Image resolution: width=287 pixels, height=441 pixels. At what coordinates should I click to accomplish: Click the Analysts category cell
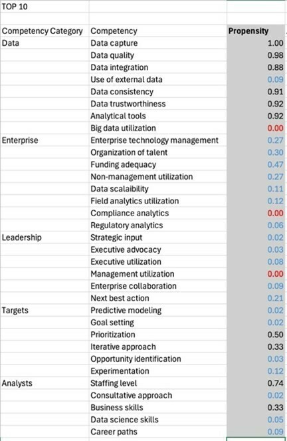(x=45, y=383)
